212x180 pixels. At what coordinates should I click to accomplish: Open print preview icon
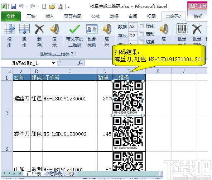60,6
